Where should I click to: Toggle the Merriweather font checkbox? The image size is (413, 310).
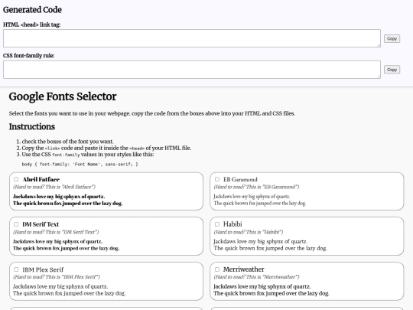click(x=217, y=269)
